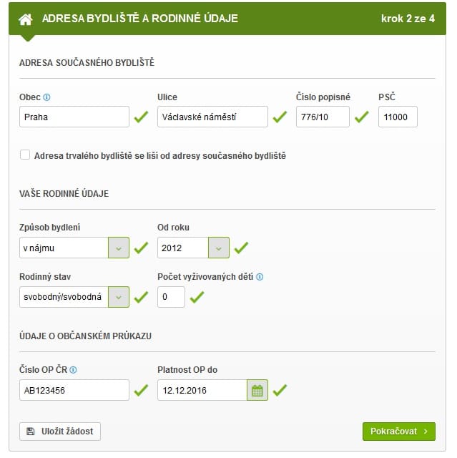This screenshot has width=457, height=458.
Task: Click the Uložit žádost button
Action: pyautogui.click(x=60, y=432)
